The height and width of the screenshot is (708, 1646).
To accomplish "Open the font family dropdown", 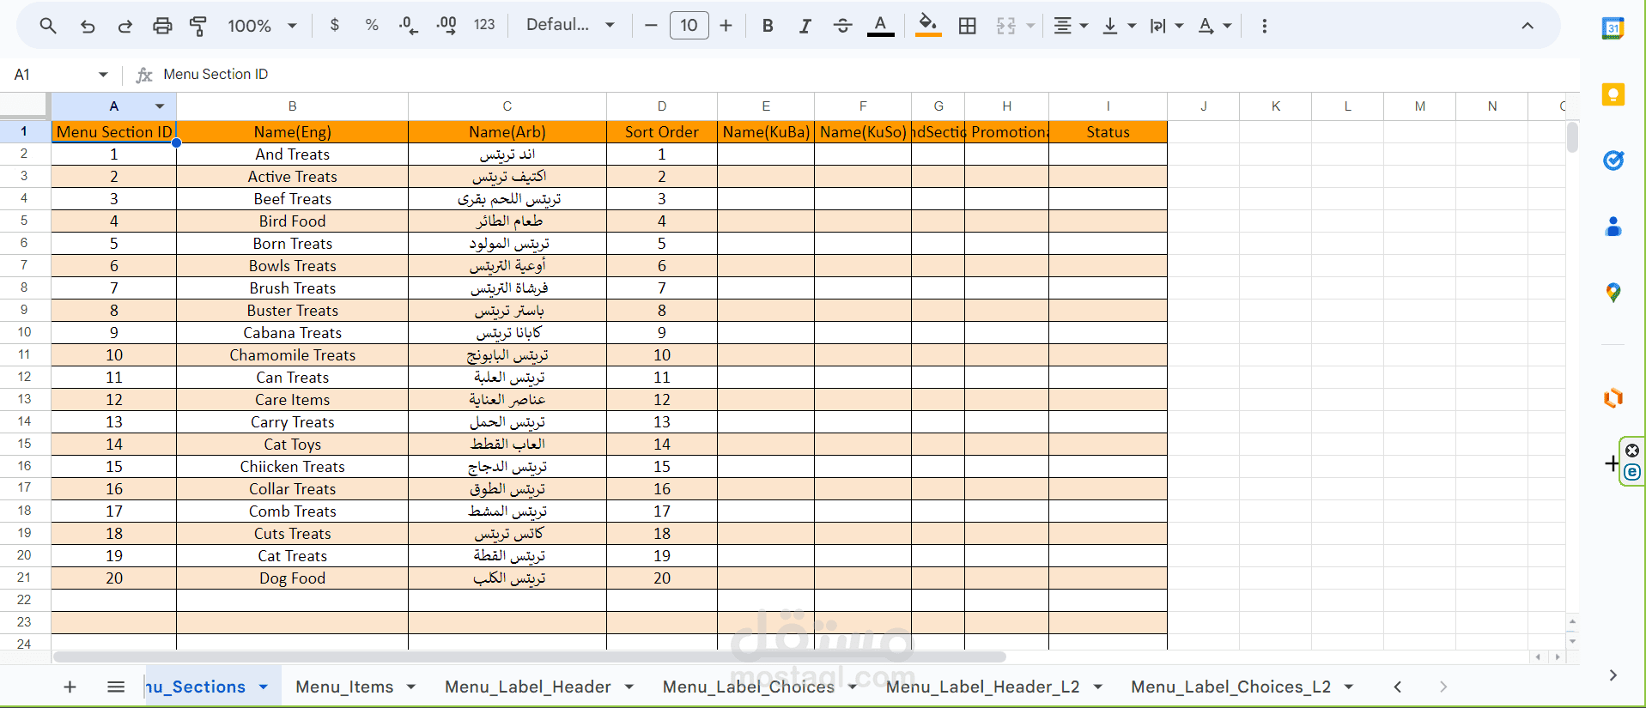I will tap(570, 26).
